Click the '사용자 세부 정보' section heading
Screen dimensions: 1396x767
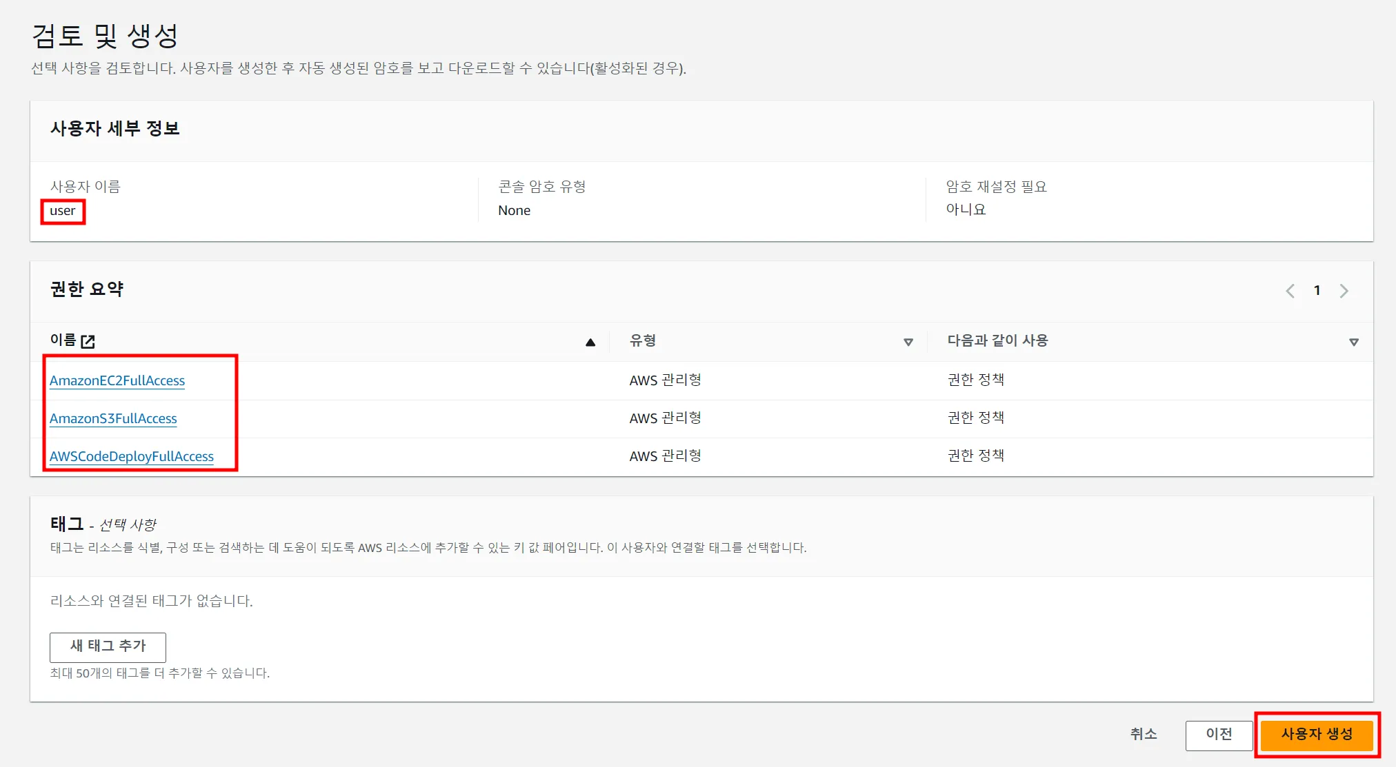(x=114, y=129)
